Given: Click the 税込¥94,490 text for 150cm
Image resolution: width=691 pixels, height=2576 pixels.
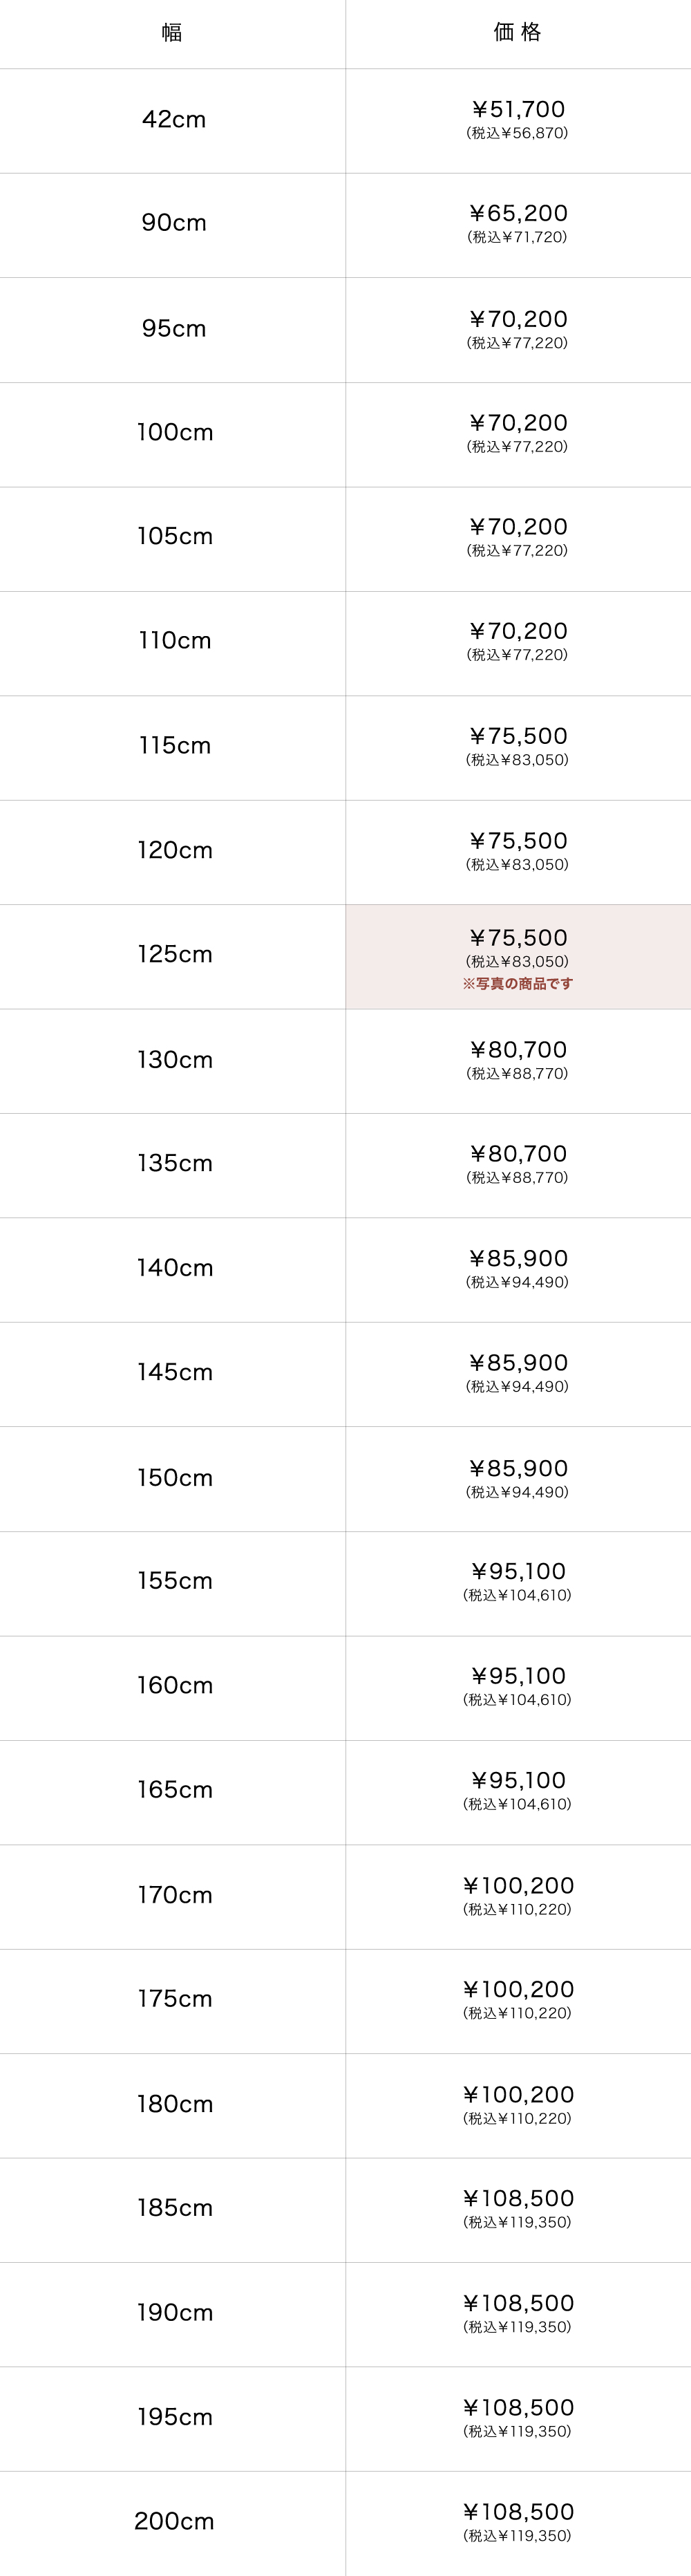Looking at the screenshot, I should [517, 1492].
